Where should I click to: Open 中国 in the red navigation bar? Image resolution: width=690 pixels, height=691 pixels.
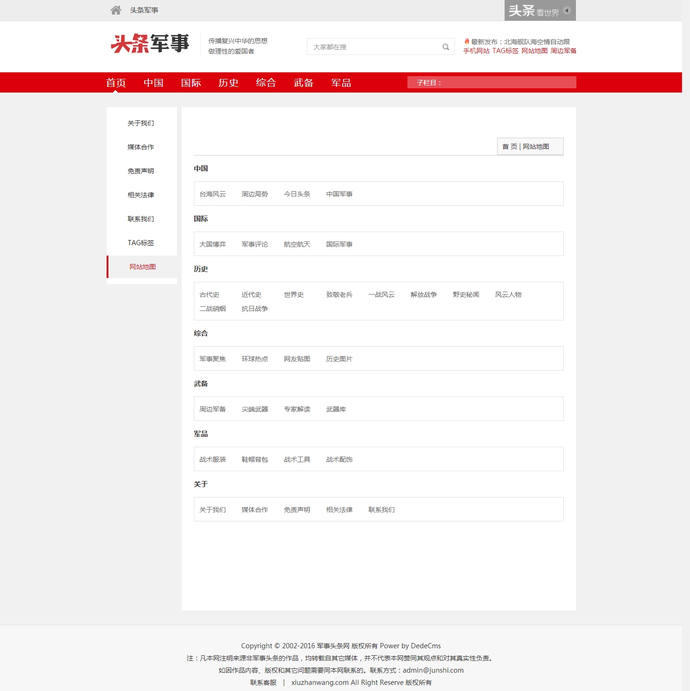153,83
